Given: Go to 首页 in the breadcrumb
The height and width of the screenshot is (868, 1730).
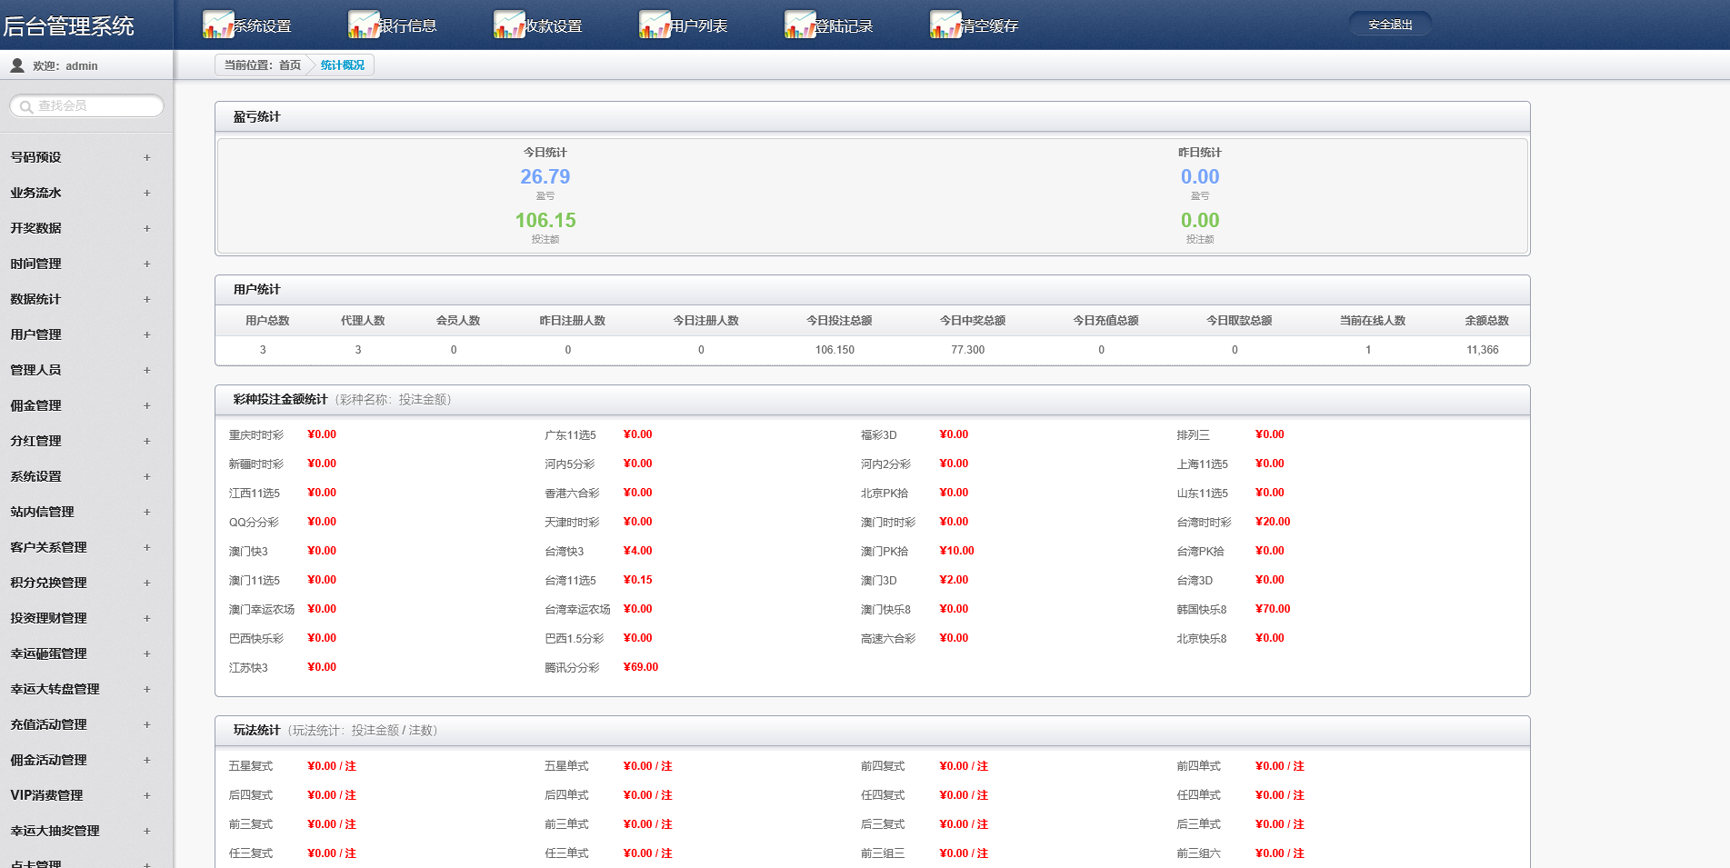Looking at the screenshot, I should (289, 65).
